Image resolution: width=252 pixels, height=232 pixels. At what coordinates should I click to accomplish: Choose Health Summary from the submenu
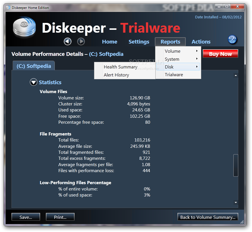[125, 67]
